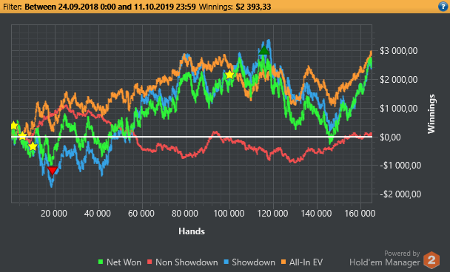Click the -$2 000,00 axis label

click(400, 194)
